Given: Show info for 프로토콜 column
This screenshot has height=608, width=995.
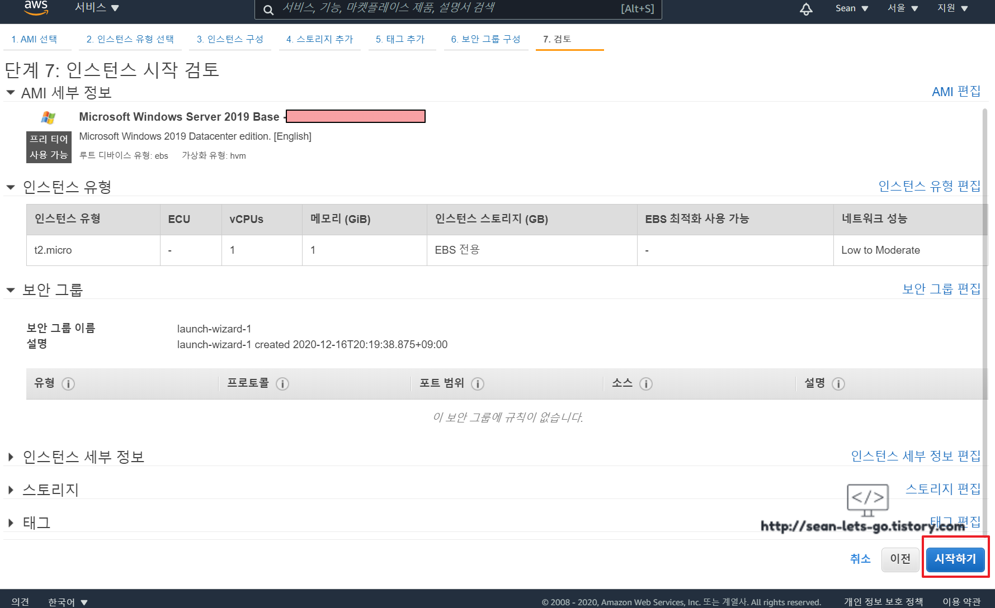Looking at the screenshot, I should pos(282,384).
